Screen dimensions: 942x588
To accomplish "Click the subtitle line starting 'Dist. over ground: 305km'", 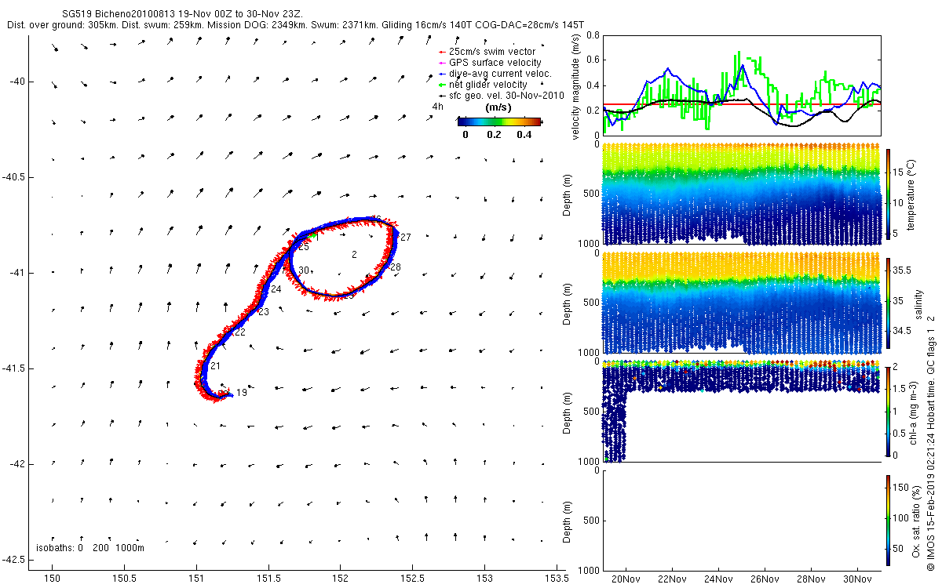I will pos(295,25).
